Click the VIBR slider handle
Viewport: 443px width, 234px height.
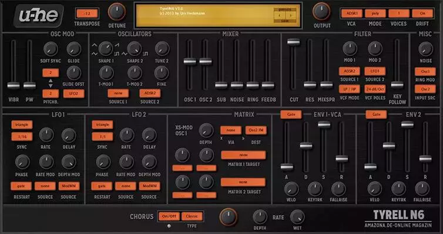point(14,85)
